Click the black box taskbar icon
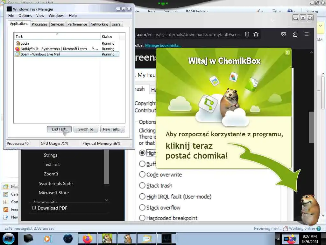 [28, 239]
